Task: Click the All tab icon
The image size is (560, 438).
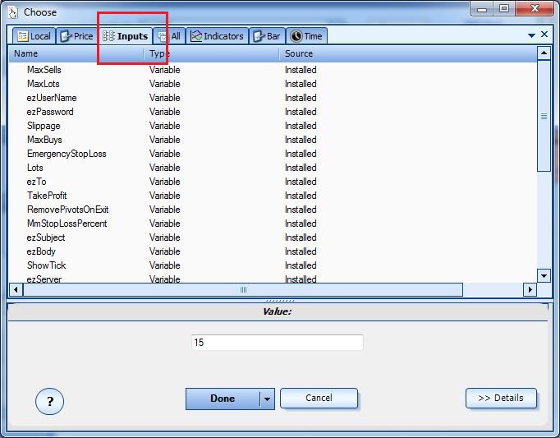Action: click(163, 36)
